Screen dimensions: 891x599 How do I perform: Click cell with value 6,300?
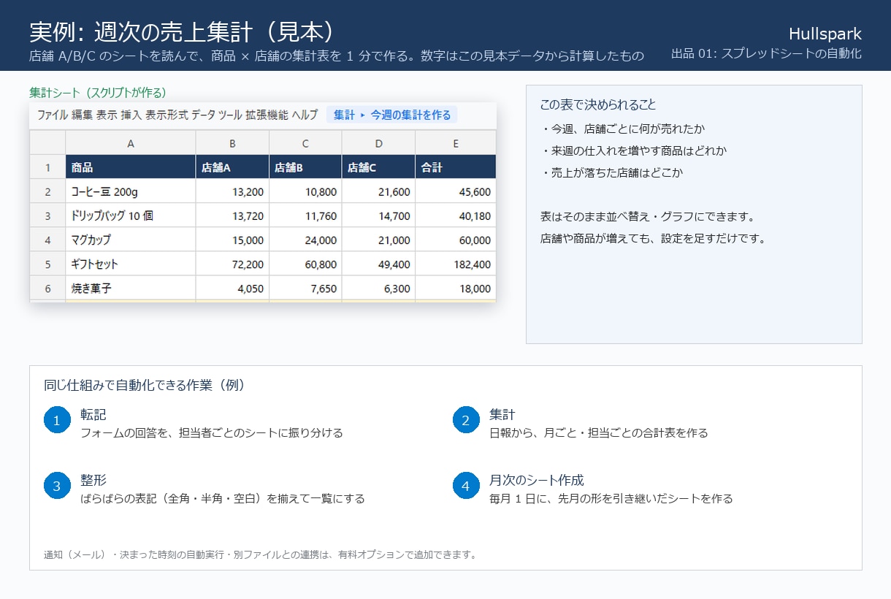click(x=378, y=288)
